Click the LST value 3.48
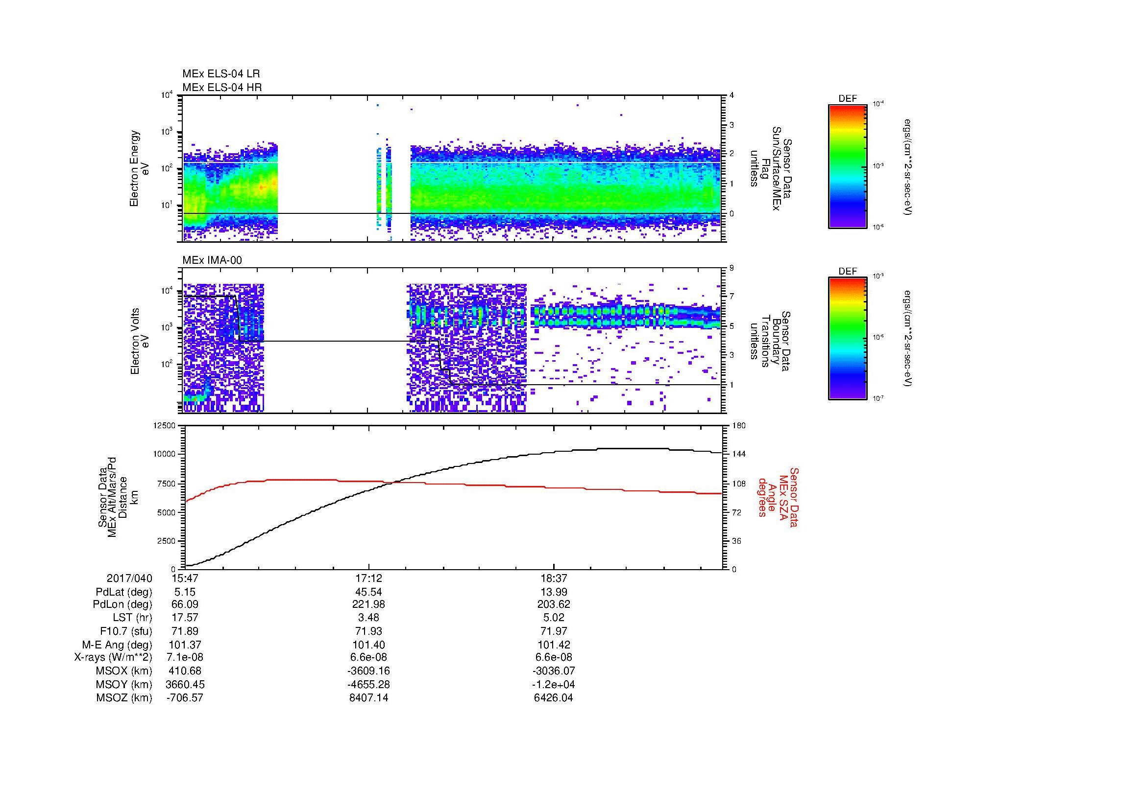1146x809 pixels. (x=369, y=618)
